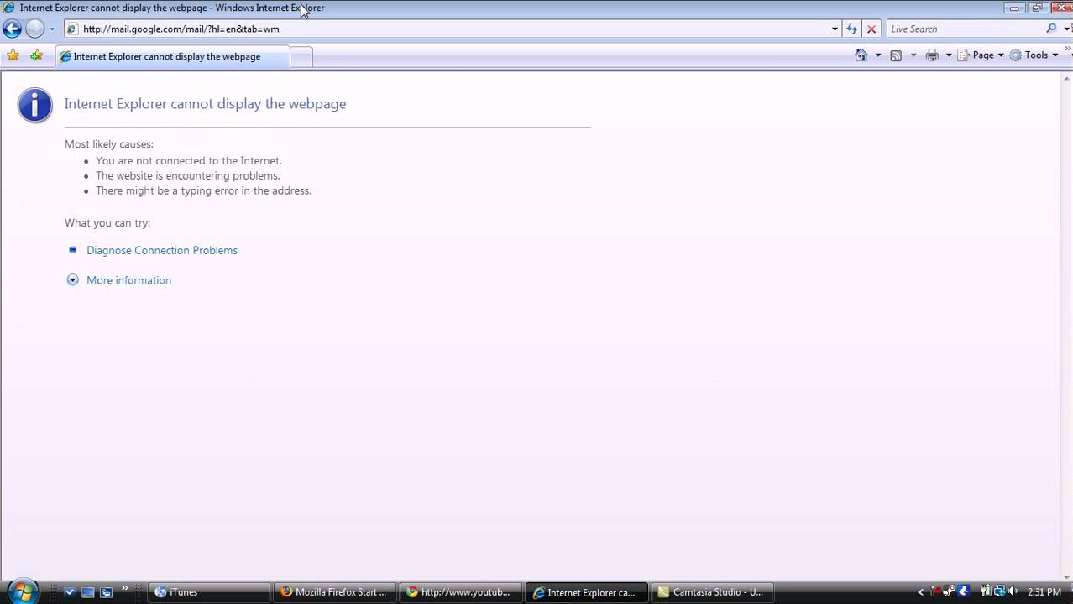1073x604 pixels.
Task: Click the 2:31 PM clock
Action: click(x=1044, y=592)
